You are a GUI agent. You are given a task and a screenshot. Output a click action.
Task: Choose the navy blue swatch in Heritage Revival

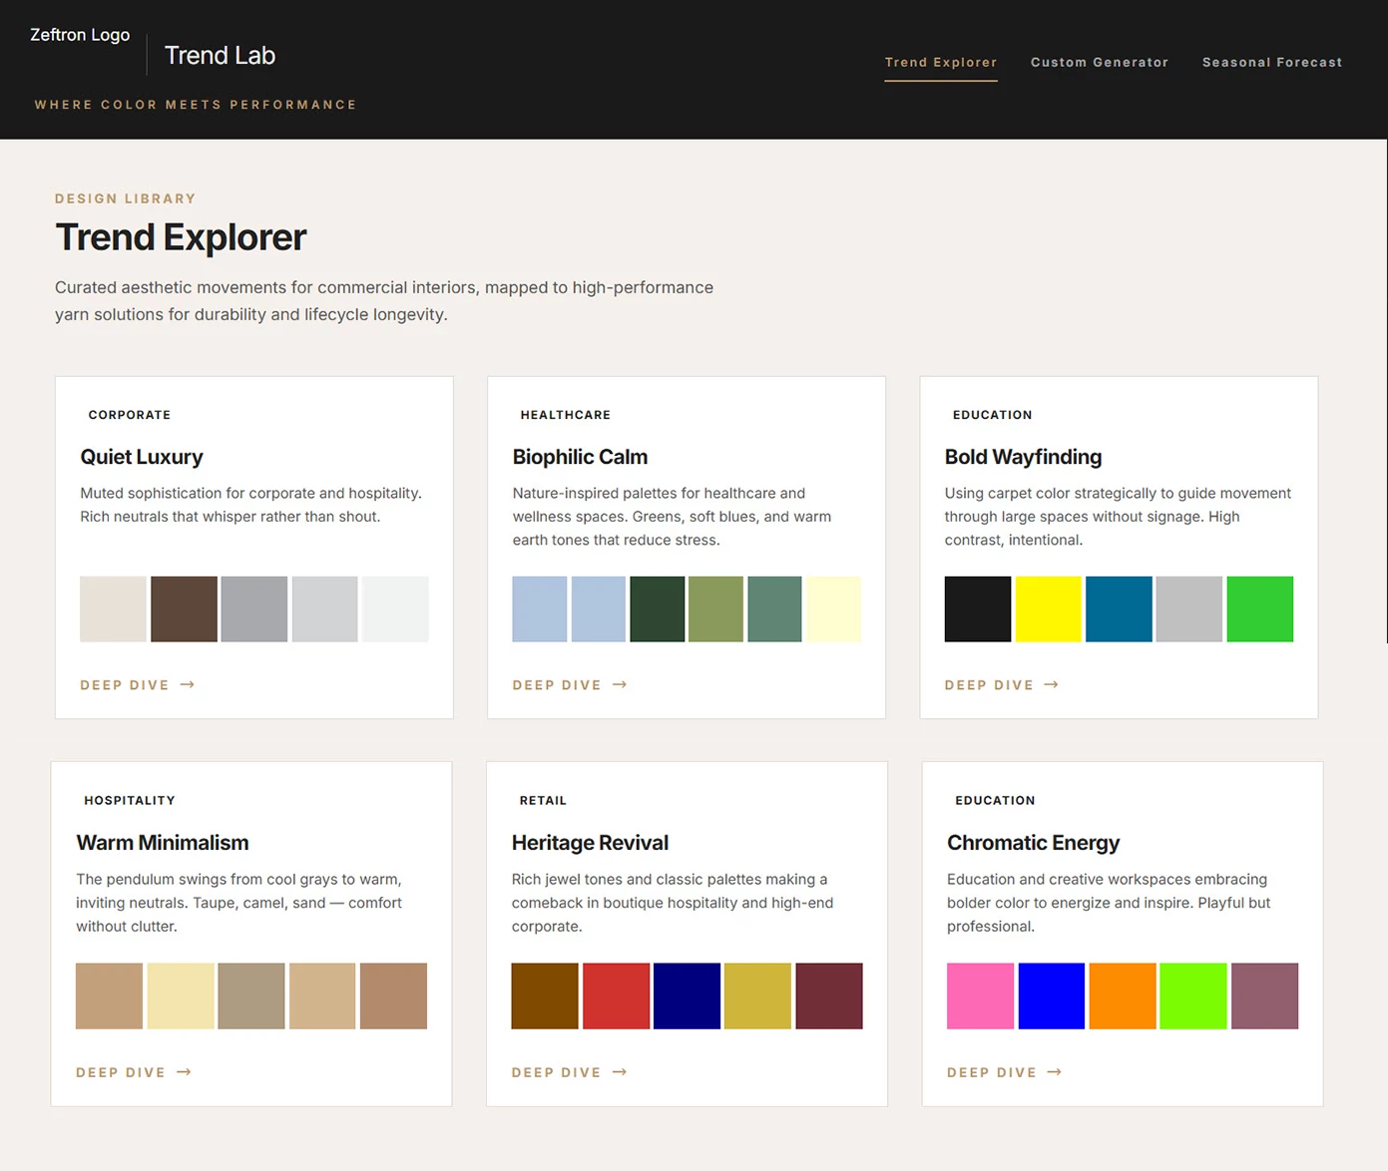(x=687, y=995)
